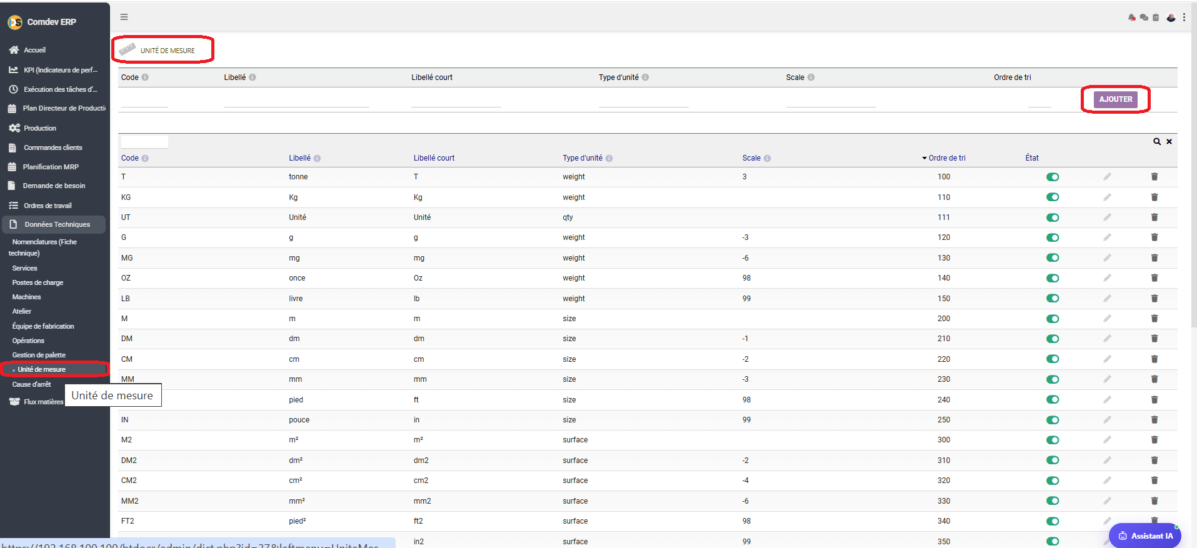Screen dimensions: 1197x548
Task: Toggle the OZ row status switch
Action: click(1053, 278)
